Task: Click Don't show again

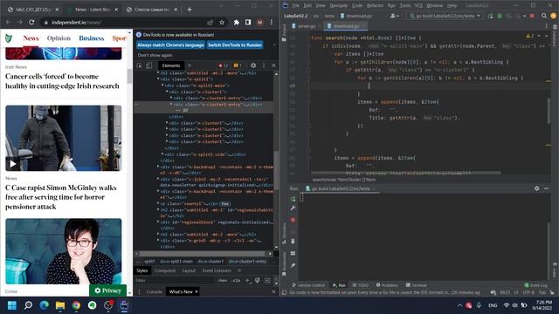Action: (x=155, y=55)
